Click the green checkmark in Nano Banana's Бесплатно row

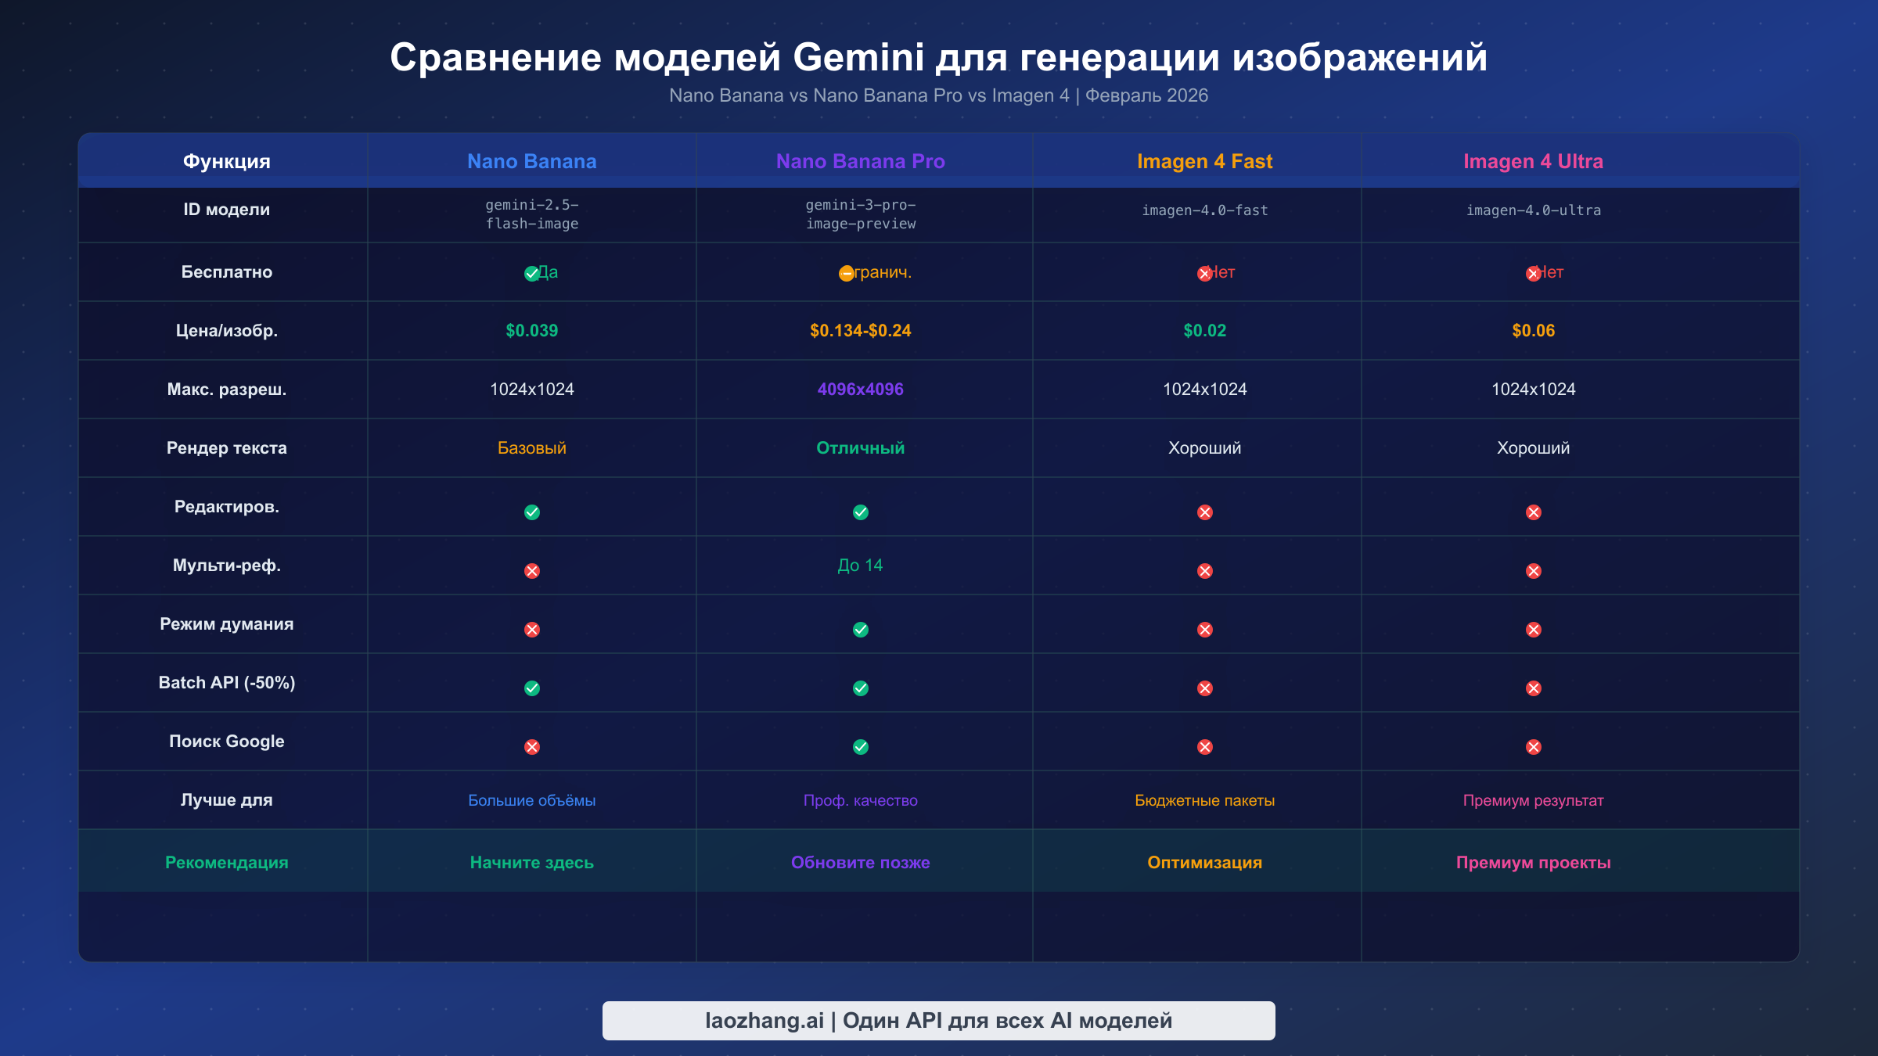coord(533,272)
